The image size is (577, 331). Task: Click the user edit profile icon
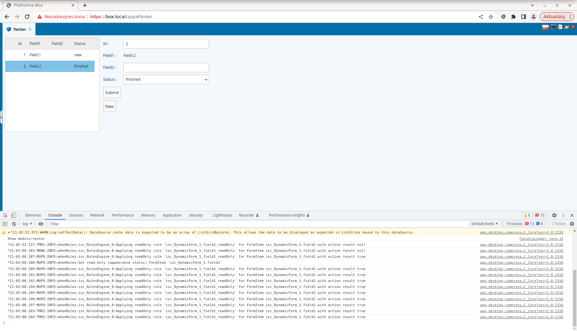tap(566, 27)
